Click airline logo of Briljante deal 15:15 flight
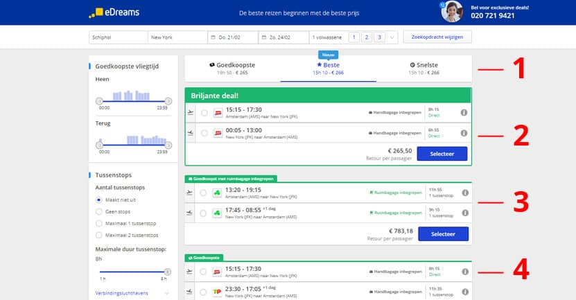Viewport: 576px width, 300px height. [x=218, y=112]
